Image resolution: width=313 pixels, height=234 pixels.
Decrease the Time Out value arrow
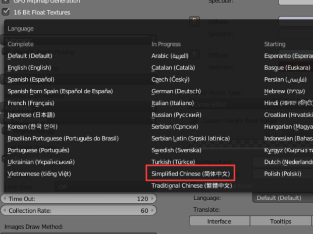pyautogui.click(x=5, y=199)
